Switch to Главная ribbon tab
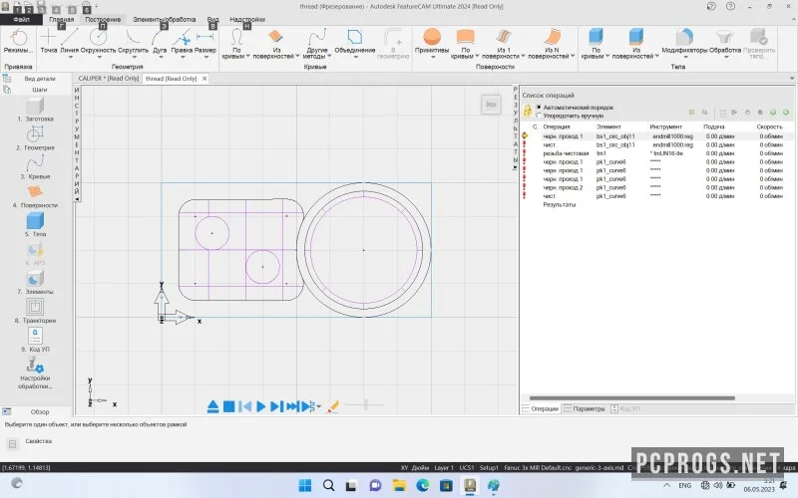Image resolution: width=798 pixels, height=498 pixels. 62,19
